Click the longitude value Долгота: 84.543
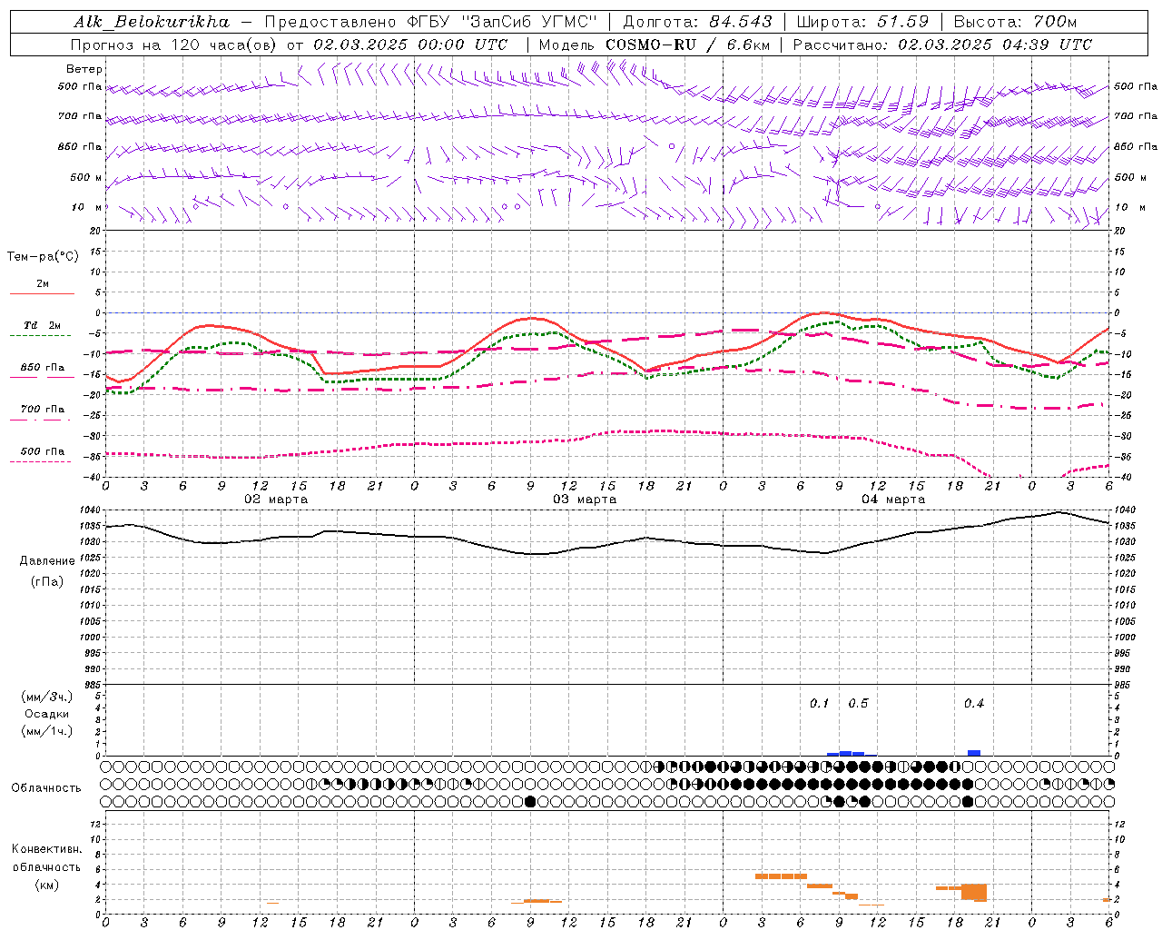The image size is (1162, 930). tap(698, 22)
